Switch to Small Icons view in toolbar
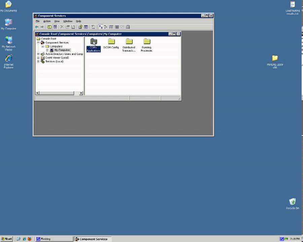 click(106, 27)
